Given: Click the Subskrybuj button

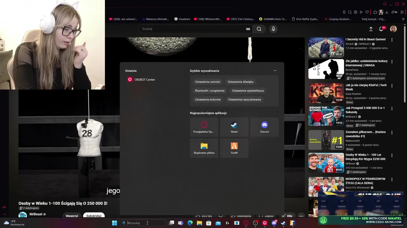Looking at the screenshot, I should coord(94,216).
